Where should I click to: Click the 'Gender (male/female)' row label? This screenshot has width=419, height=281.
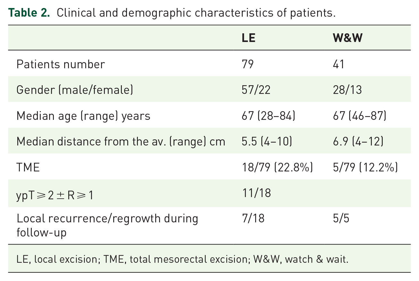click(75, 90)
